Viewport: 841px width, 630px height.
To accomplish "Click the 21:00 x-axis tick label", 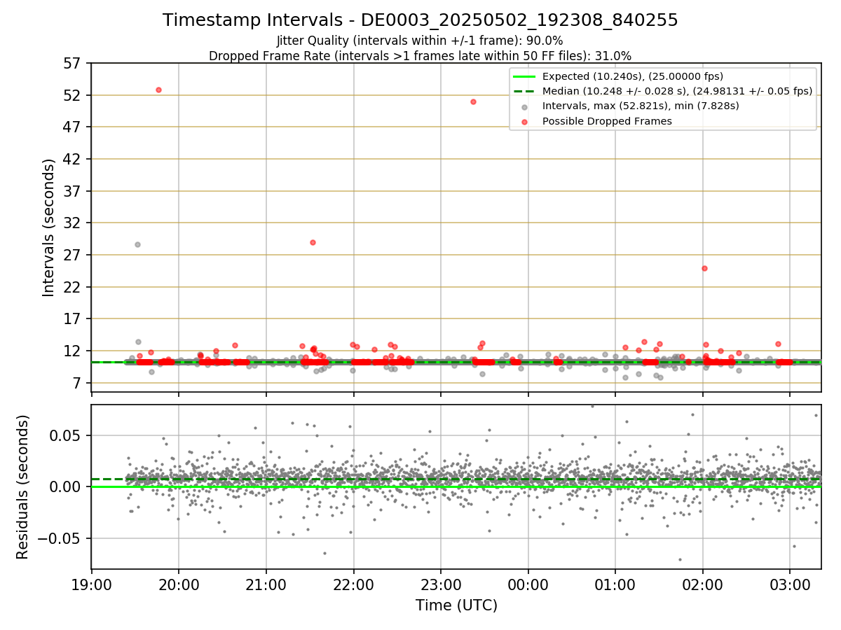I will coord(266,584).
